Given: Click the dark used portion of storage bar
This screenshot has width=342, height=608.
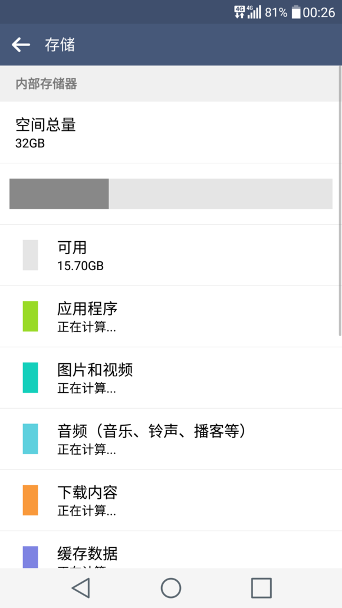Looking at the screenshot, I should tap(59, 194).
